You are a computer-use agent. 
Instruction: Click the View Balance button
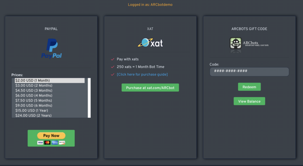pyautogui.click(x=249, y=101)
